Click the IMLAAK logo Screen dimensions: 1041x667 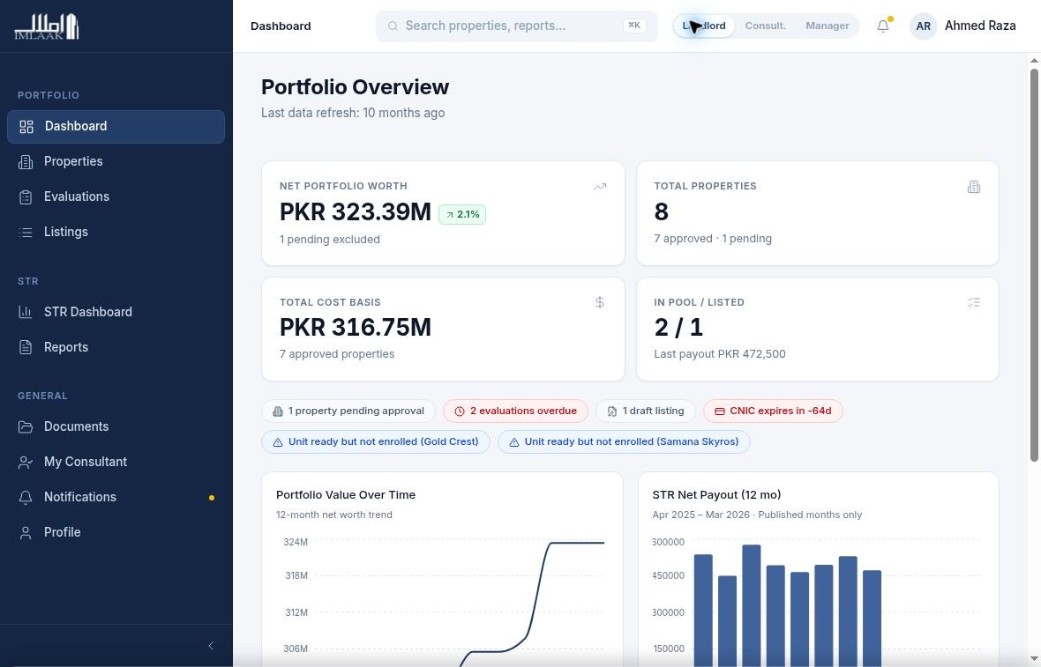click(47, 26)
